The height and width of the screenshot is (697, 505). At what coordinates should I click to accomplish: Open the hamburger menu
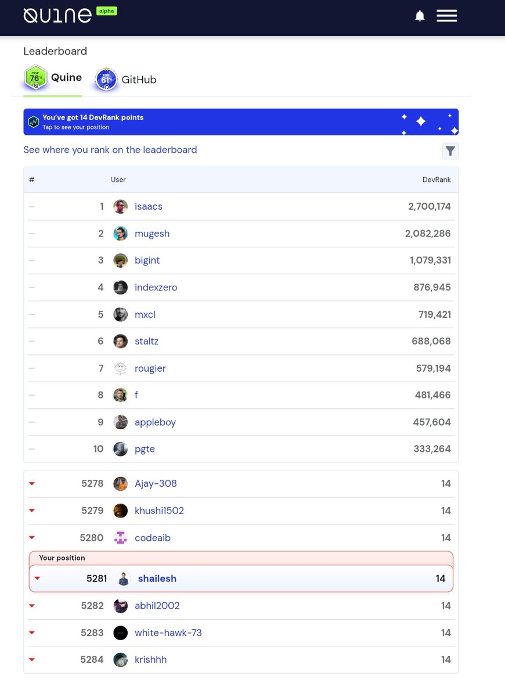[x=447, y=16]
